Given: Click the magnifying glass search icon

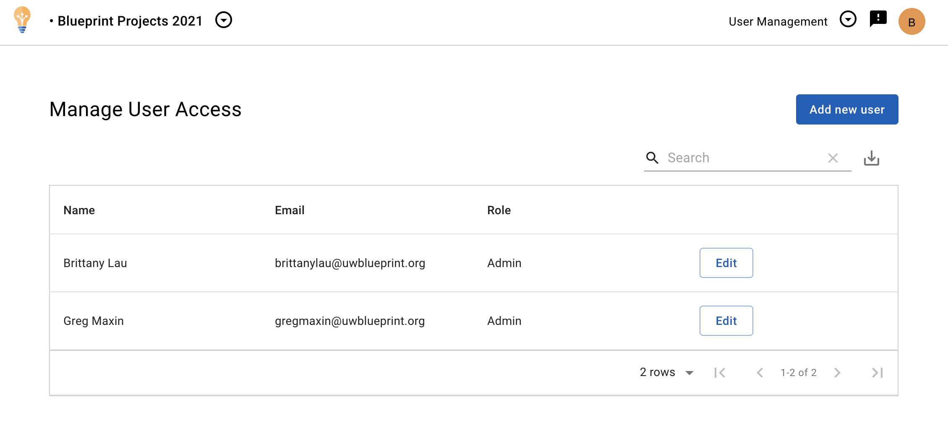Looking at the screenshot, I should coord(652,158).
